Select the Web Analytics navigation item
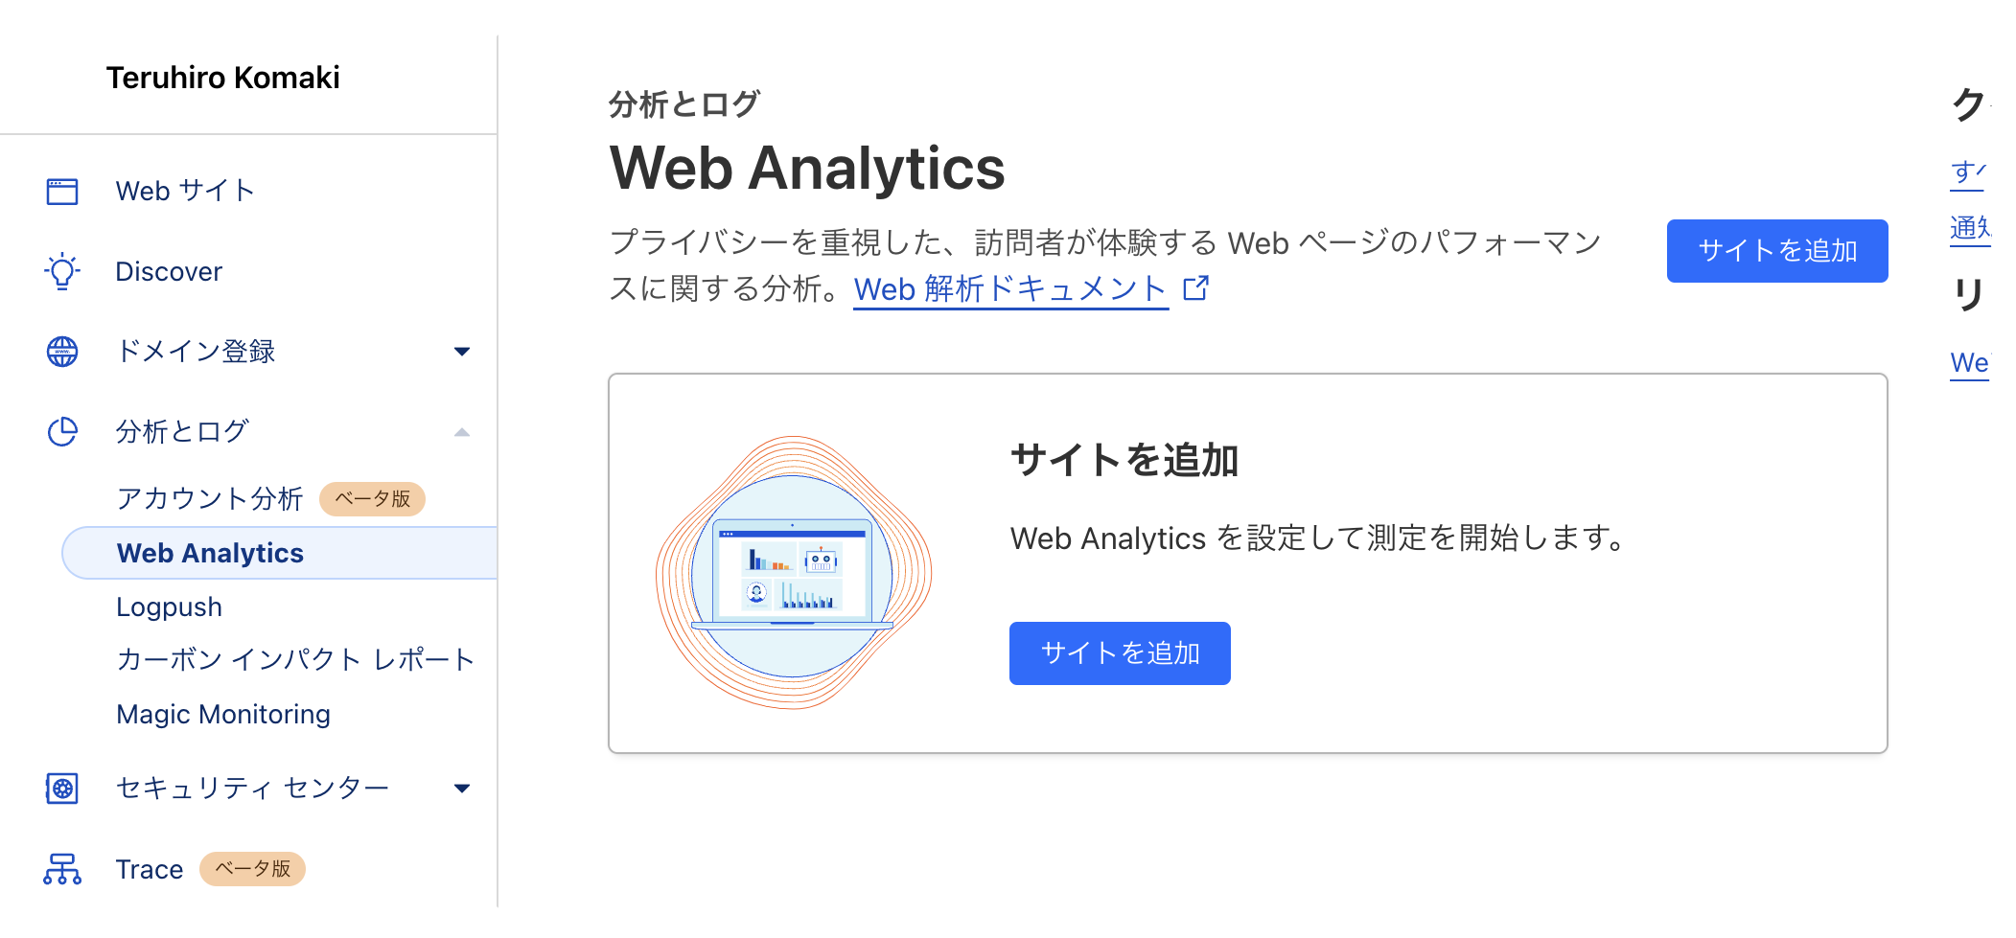This screenshot has width=2016, height=938. coord(210,553)
